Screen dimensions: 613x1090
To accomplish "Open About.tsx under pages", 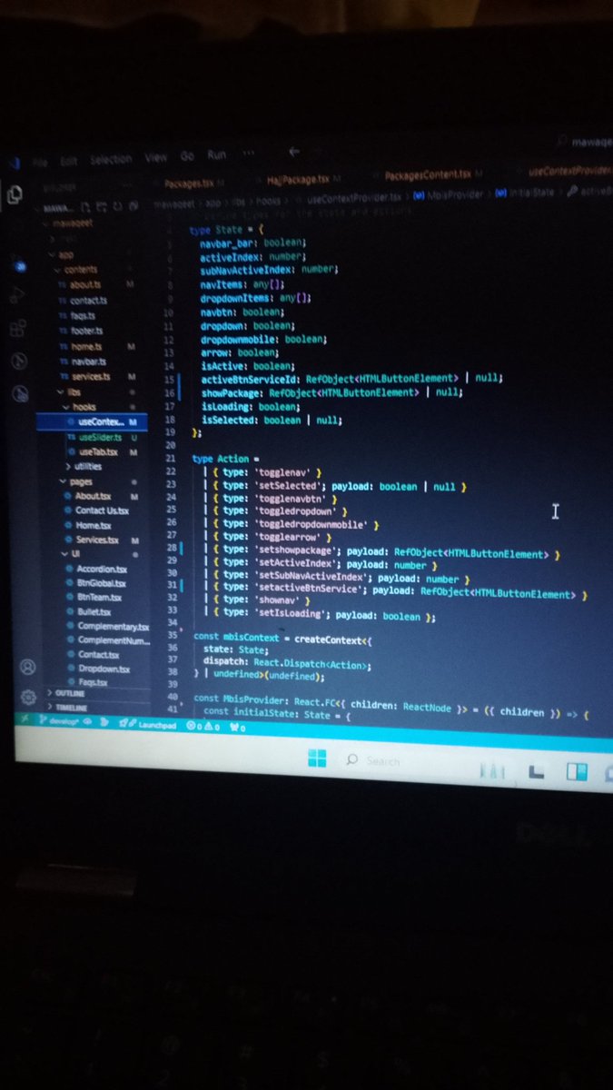I will click(93, 496).
